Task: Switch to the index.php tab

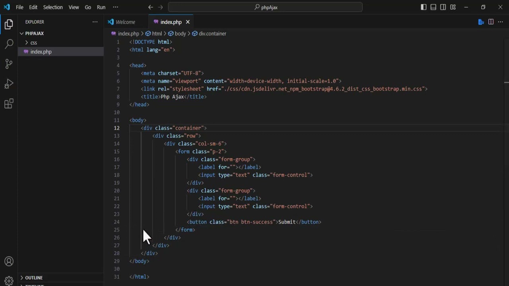Action: [171, 22]
